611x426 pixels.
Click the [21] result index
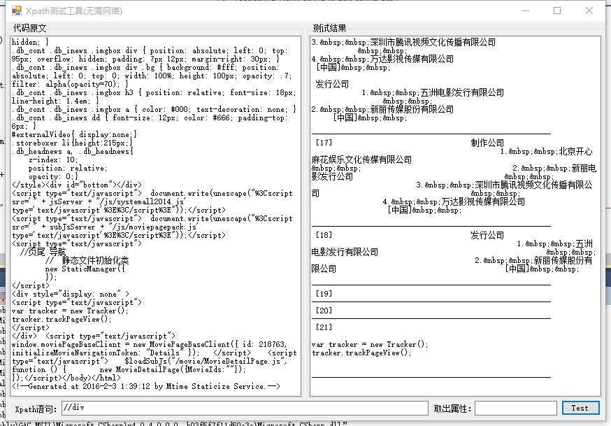(x=324, y=327)
